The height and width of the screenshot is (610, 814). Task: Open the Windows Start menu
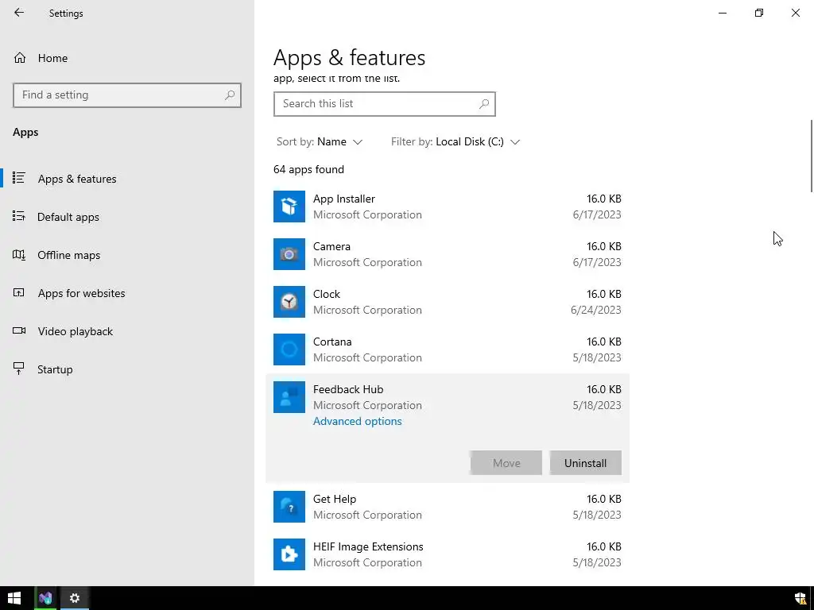14,598
